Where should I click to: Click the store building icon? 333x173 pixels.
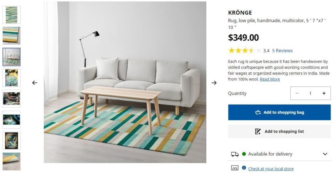click(235, 168)
